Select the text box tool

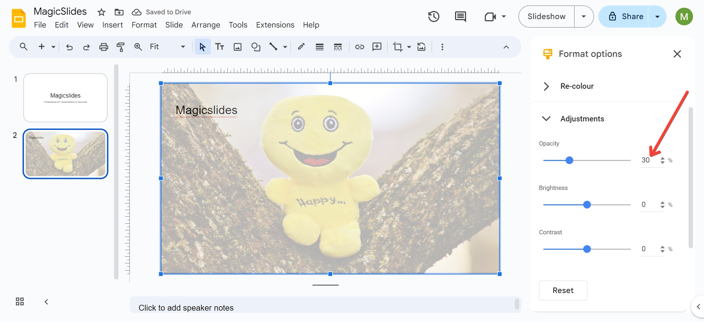click(x=220, y=47)
